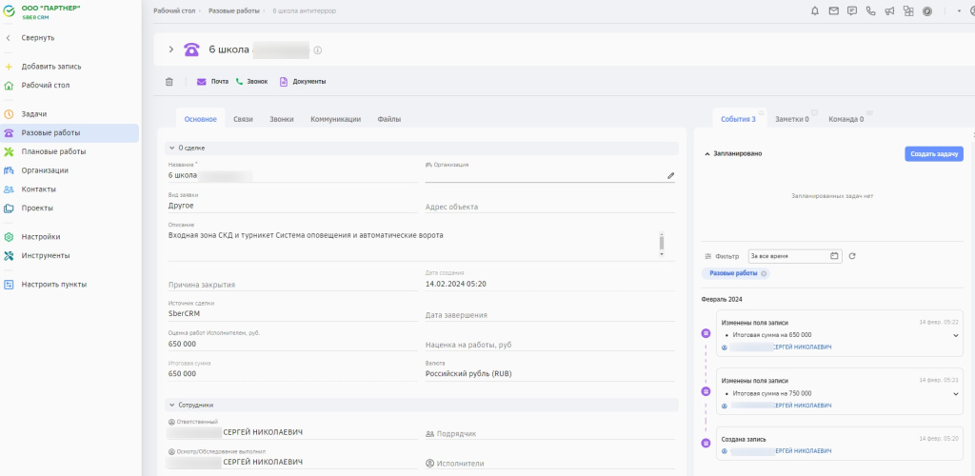Screen dimensions: 975x476
Task: Collapse the Запланировано section
Action: pos(706,153)
